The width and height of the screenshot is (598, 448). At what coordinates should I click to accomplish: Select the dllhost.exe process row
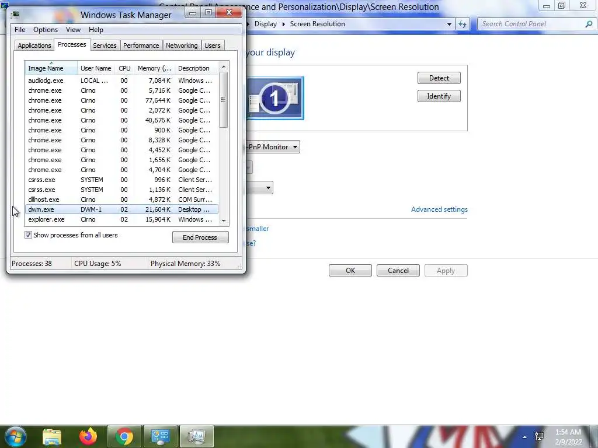pos(121,199)
